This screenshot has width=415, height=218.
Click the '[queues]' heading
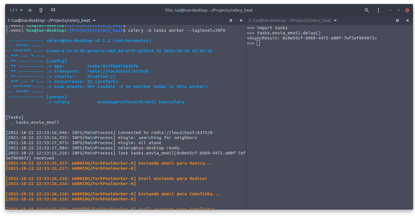pyautogui.click(x=56, y=97)
